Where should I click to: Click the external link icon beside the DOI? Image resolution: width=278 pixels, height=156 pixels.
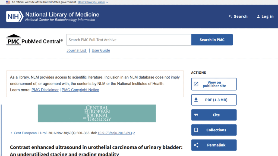134,133
